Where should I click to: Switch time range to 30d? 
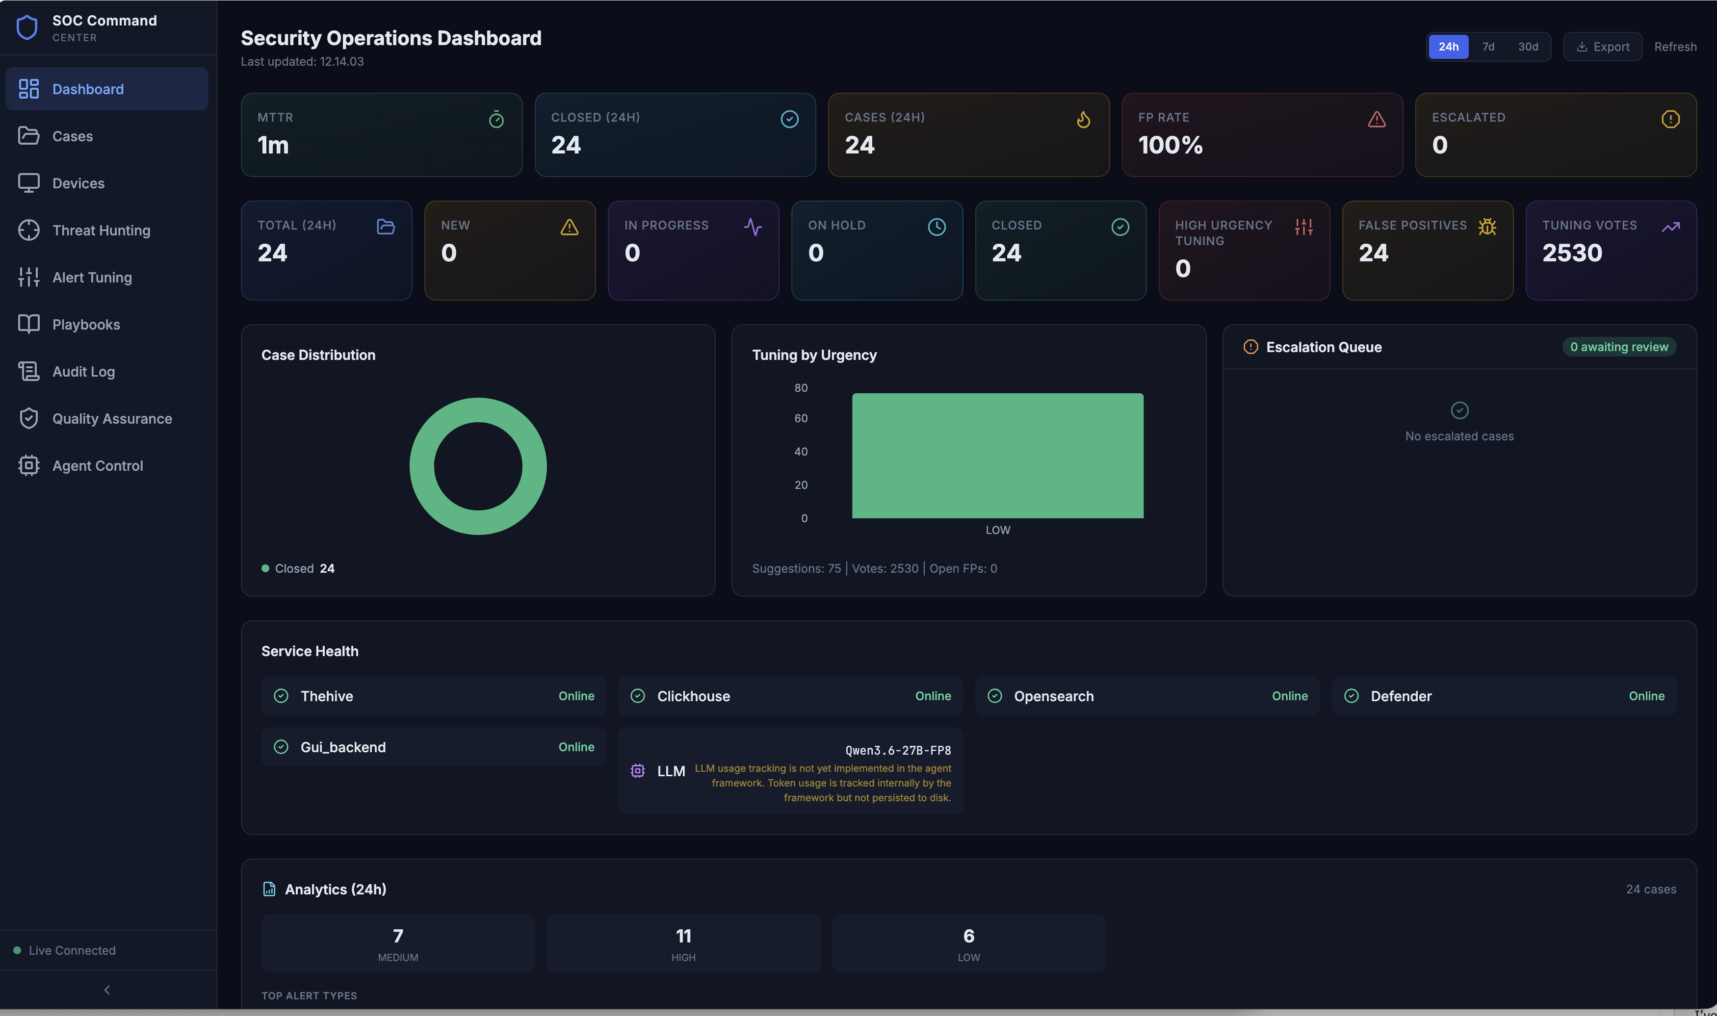(x=1527, y=47)
